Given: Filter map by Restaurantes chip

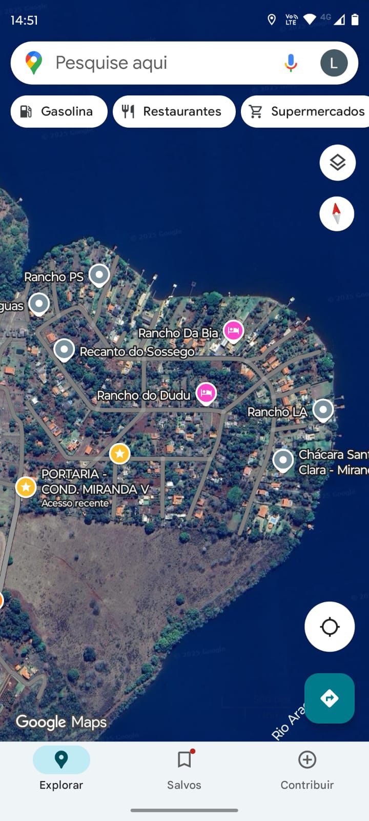Looking at the screenshot, I should tap(174, 111).
